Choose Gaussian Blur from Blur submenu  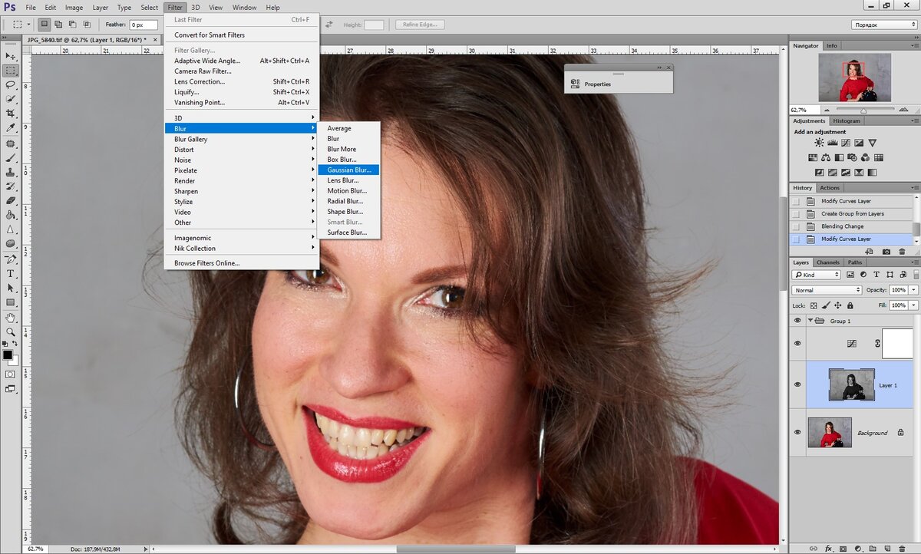(348, 170)
